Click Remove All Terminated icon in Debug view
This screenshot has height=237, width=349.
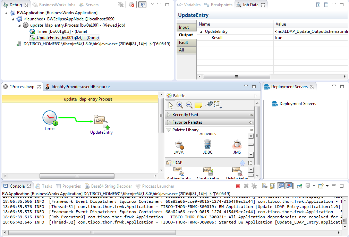pyautogui.click(x=121, y=4)
